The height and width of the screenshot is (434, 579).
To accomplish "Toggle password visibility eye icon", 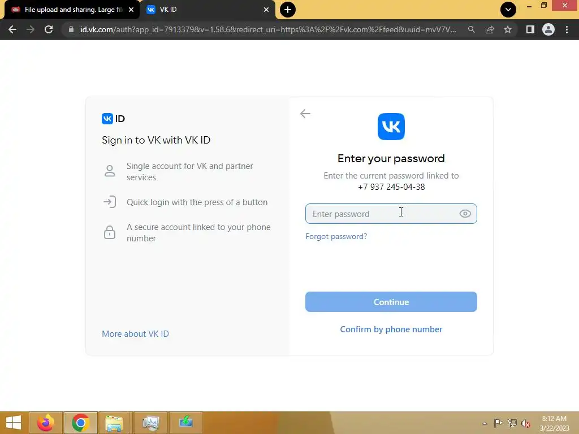I will [x=465, y=214].
